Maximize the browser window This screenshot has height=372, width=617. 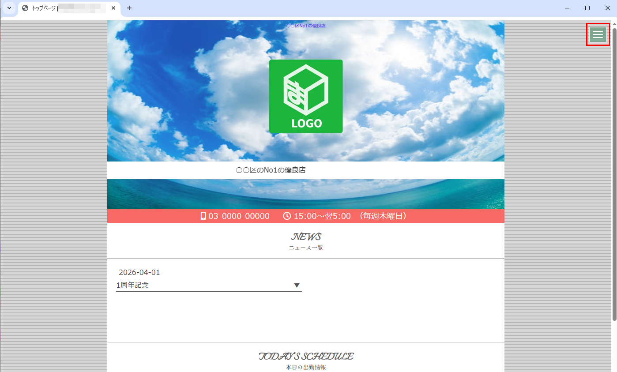pyautogui.click(x=587, y=8)
